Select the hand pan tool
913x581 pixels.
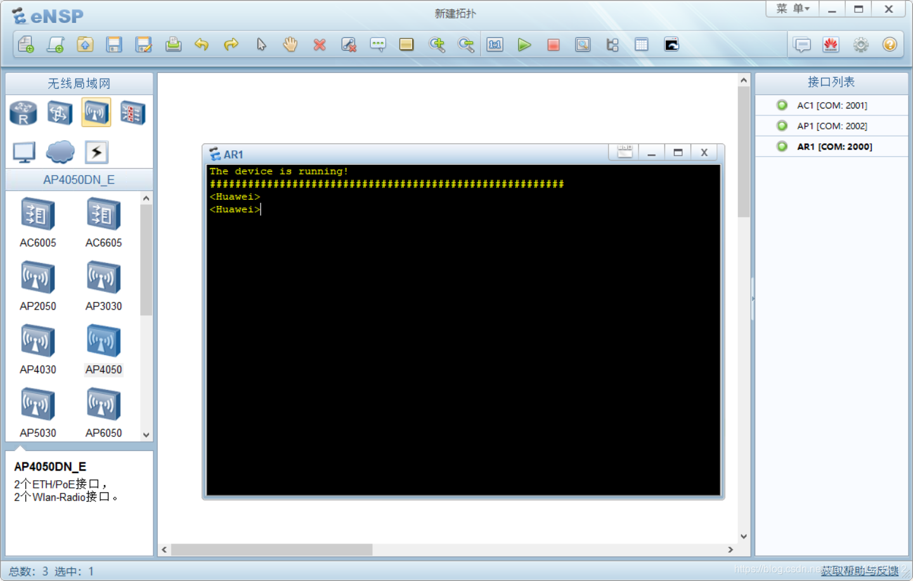pyautogui.click(x=290, y=44)
